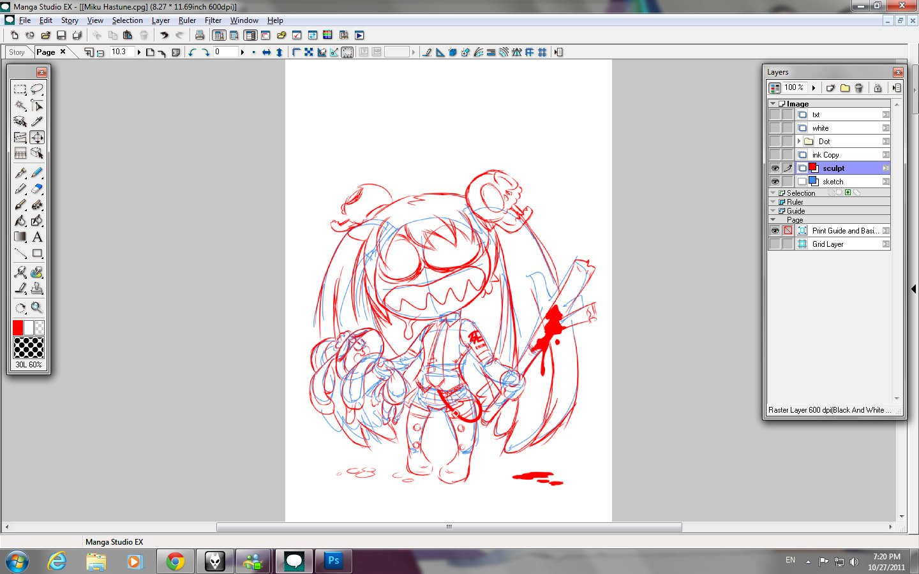The width and height of the screenshot is (919, 574).
Task: Select the transparent color swatch
Action: [40, 328]
